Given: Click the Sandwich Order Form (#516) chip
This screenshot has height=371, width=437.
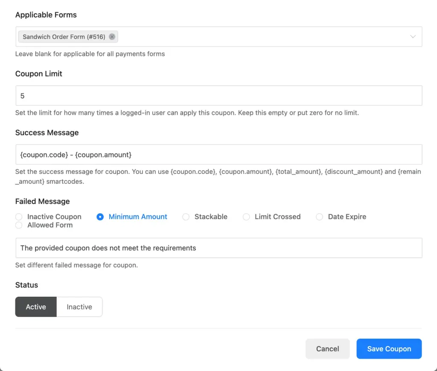Looking at the screenshot, I should pyautogui.click(x=64, y=37).
